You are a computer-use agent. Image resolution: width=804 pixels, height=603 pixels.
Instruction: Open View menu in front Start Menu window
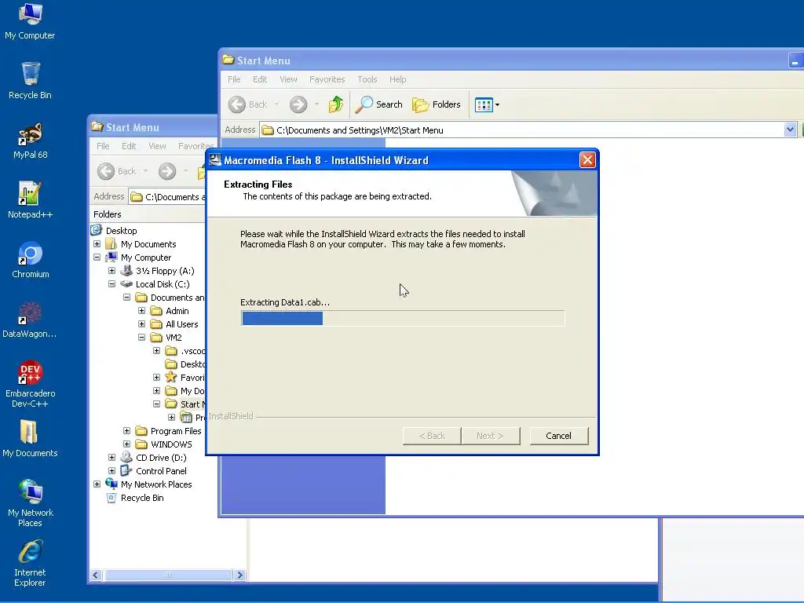coord(288,79)
